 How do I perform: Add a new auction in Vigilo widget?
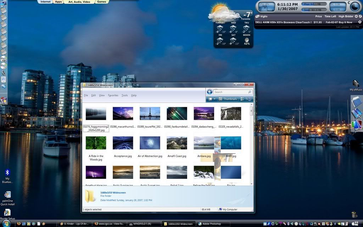pyautogui.click(x=356, y=16)
